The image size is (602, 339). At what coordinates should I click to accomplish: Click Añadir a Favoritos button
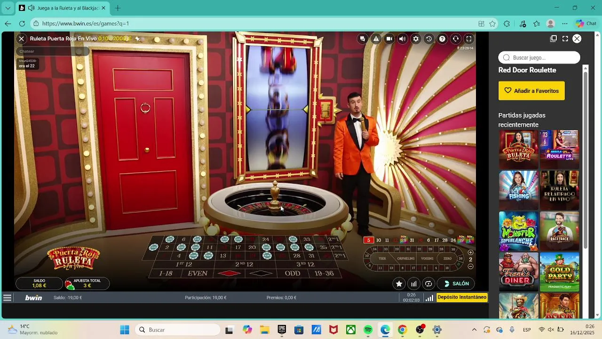[x=531, y=91]
